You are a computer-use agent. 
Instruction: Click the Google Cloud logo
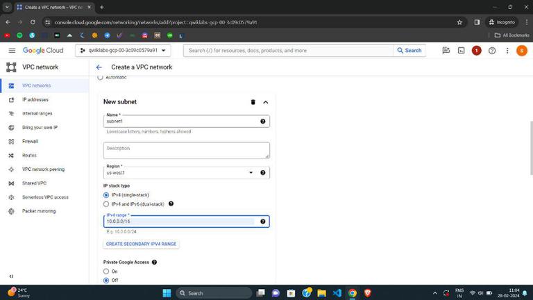point(43,50)
